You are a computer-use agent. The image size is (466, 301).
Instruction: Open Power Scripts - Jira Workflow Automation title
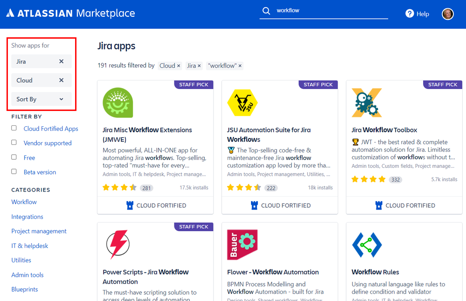pos(146,277)
